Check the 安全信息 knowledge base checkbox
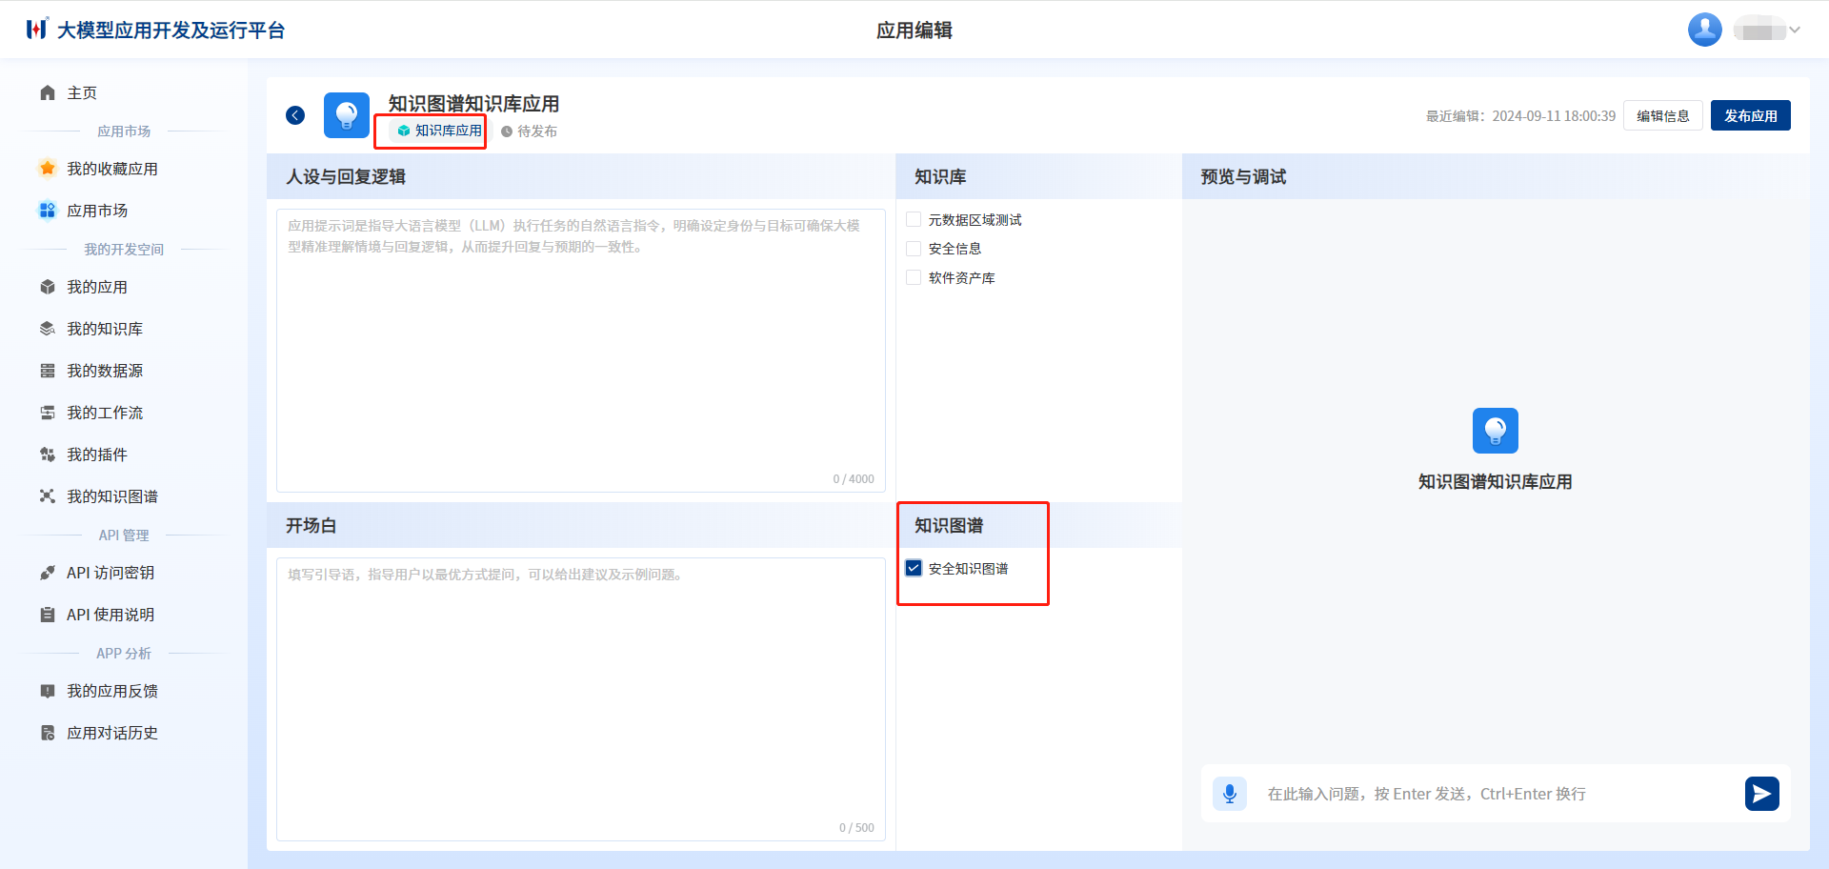1829x869 pixels. click(x=914, y=249)
